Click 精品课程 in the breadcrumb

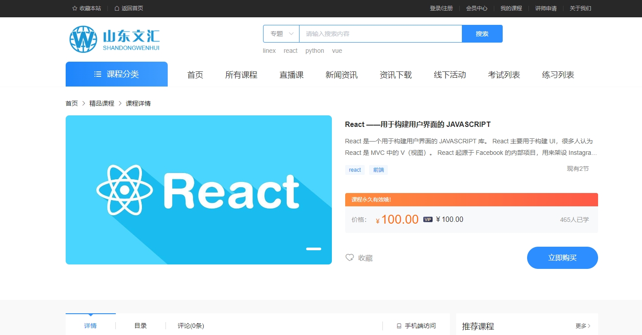coord(102,103)
